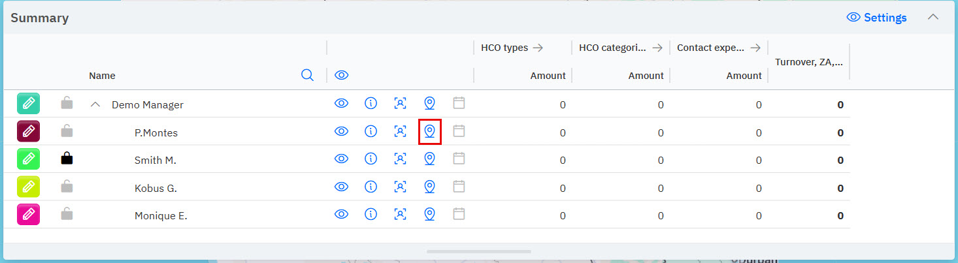958x263 pixels.
Task: Expand the HCO types column arrow
Action: 538,48
